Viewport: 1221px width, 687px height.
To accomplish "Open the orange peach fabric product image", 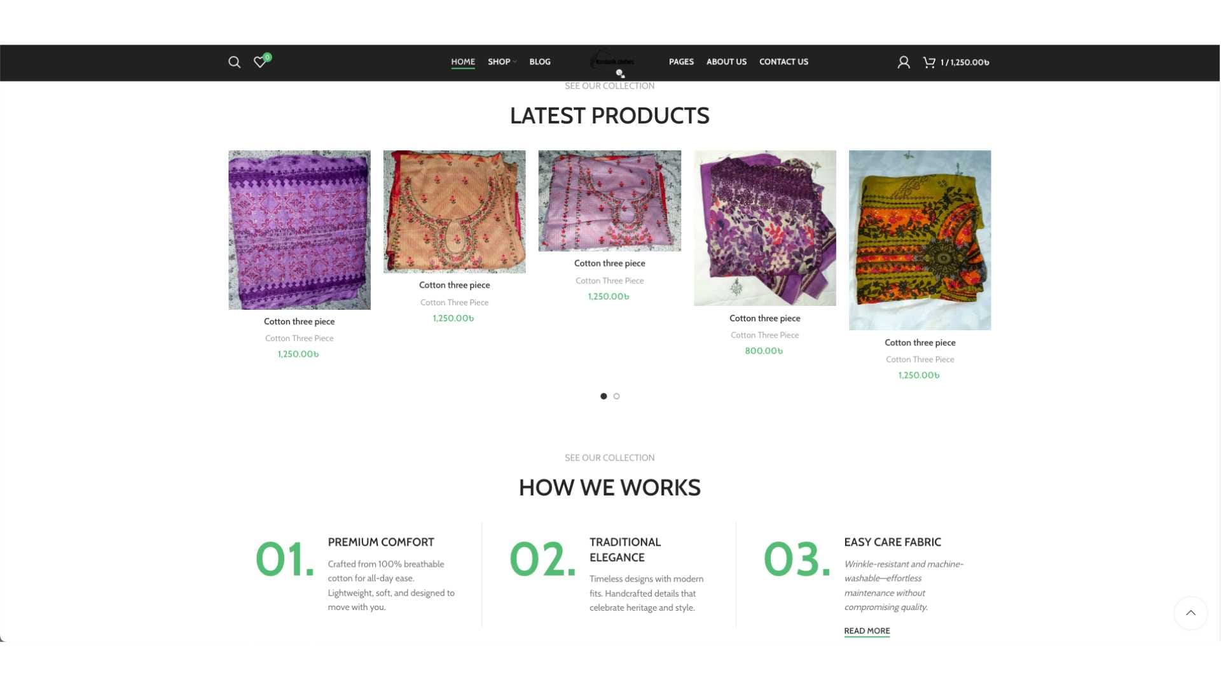I will click(x=455, y=212).
